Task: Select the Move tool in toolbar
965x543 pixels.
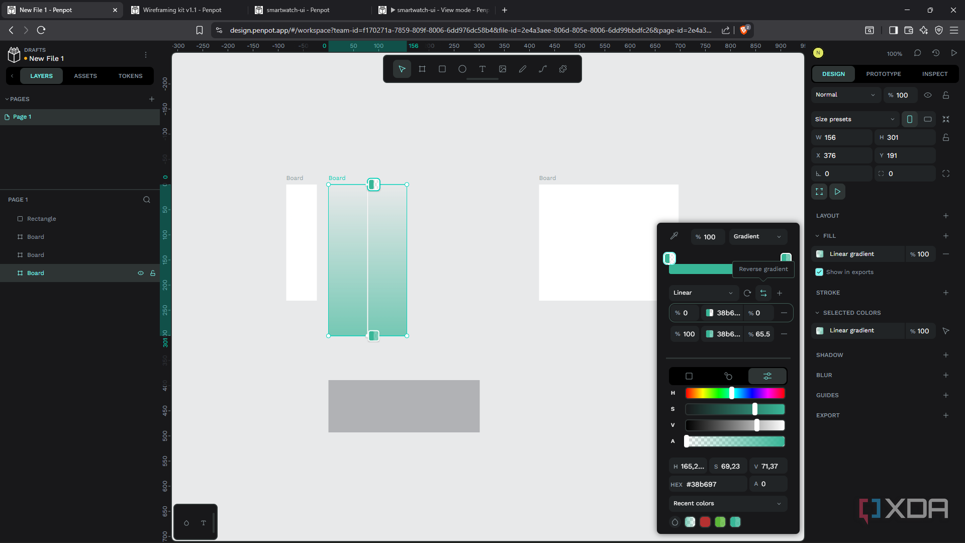Action: (x=402, y=69)
